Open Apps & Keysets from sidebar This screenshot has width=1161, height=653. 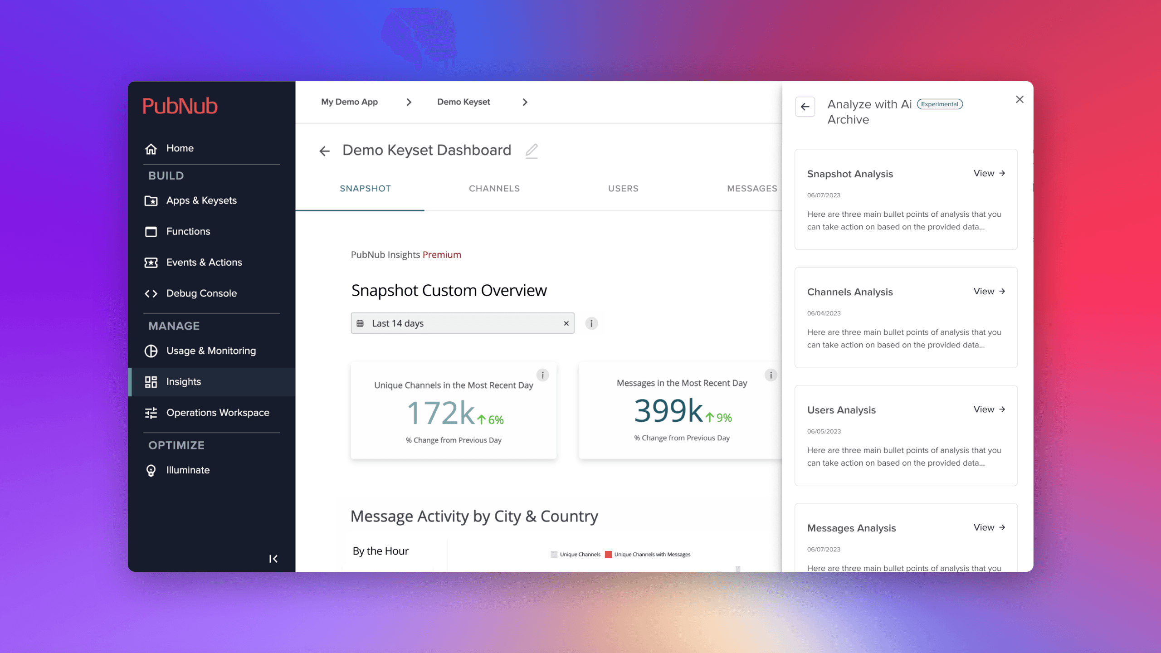(201, 200)
